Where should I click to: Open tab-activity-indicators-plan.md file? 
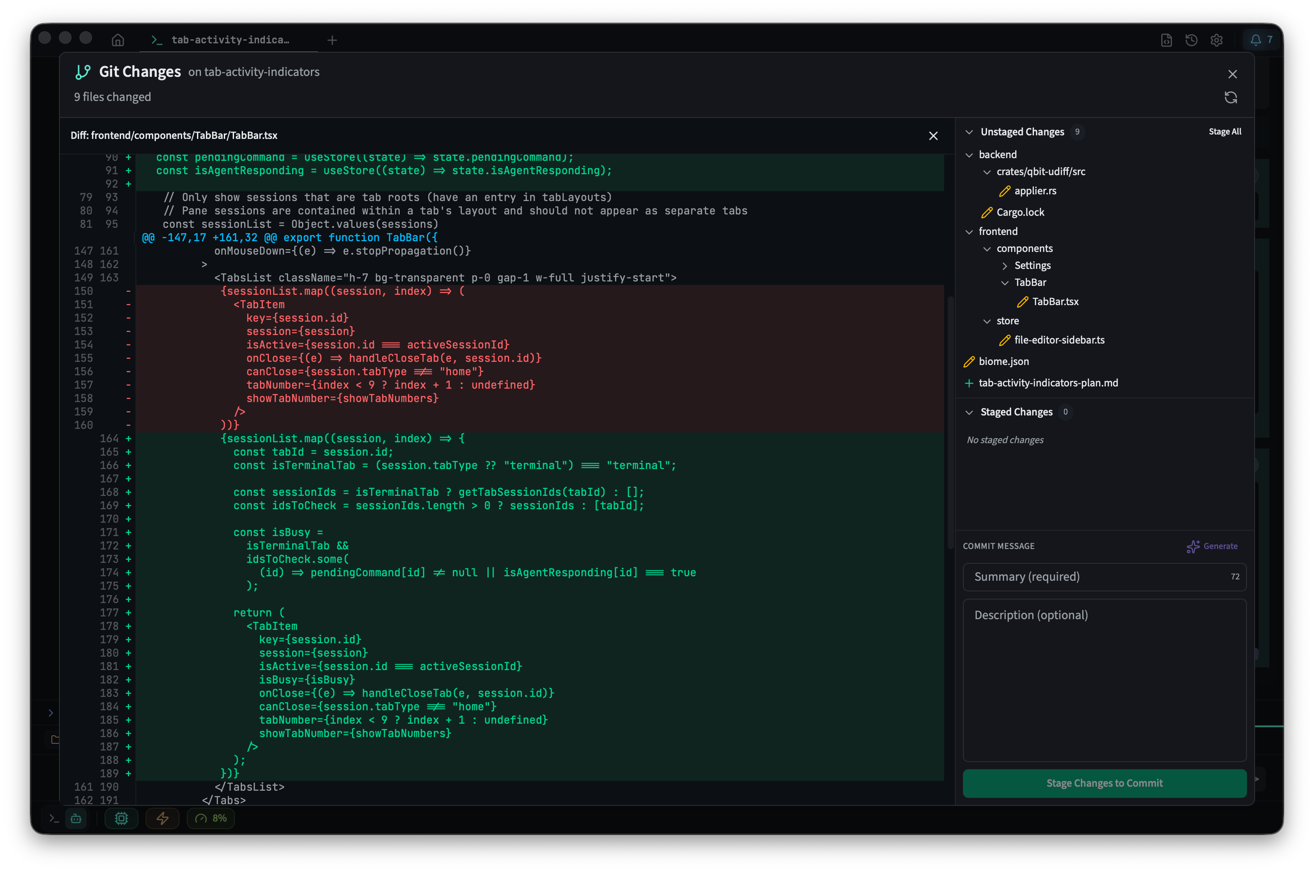point(1048,383)
